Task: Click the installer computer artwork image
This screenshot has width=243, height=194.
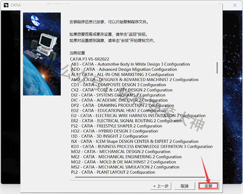Action: (42, 54)
